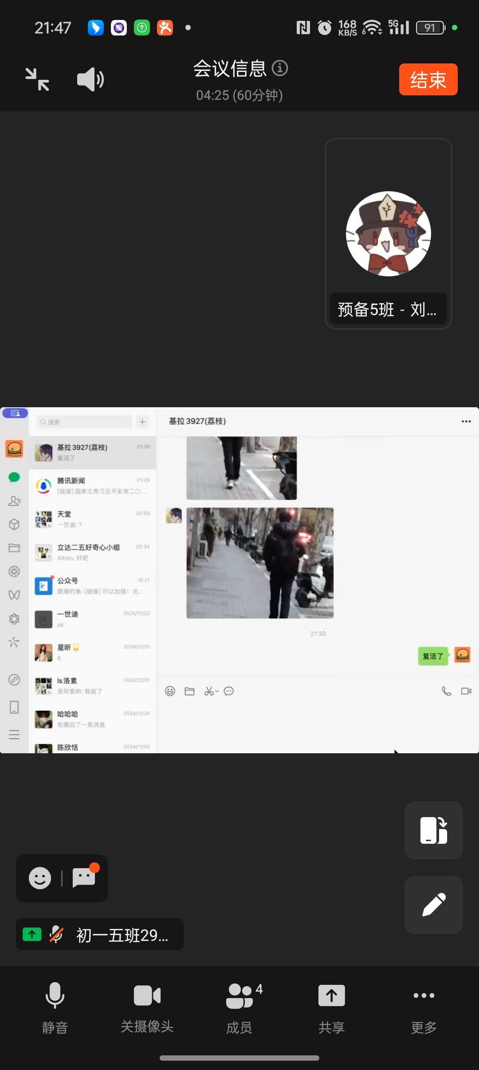479x1070 pixels.
Task: Open meeting info details icon
Action: 280,68
